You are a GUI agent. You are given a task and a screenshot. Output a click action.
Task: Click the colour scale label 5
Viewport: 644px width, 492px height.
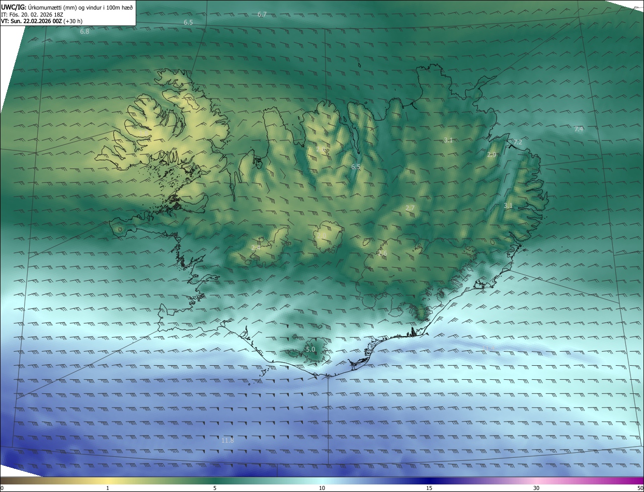click(x=215, y=488)
